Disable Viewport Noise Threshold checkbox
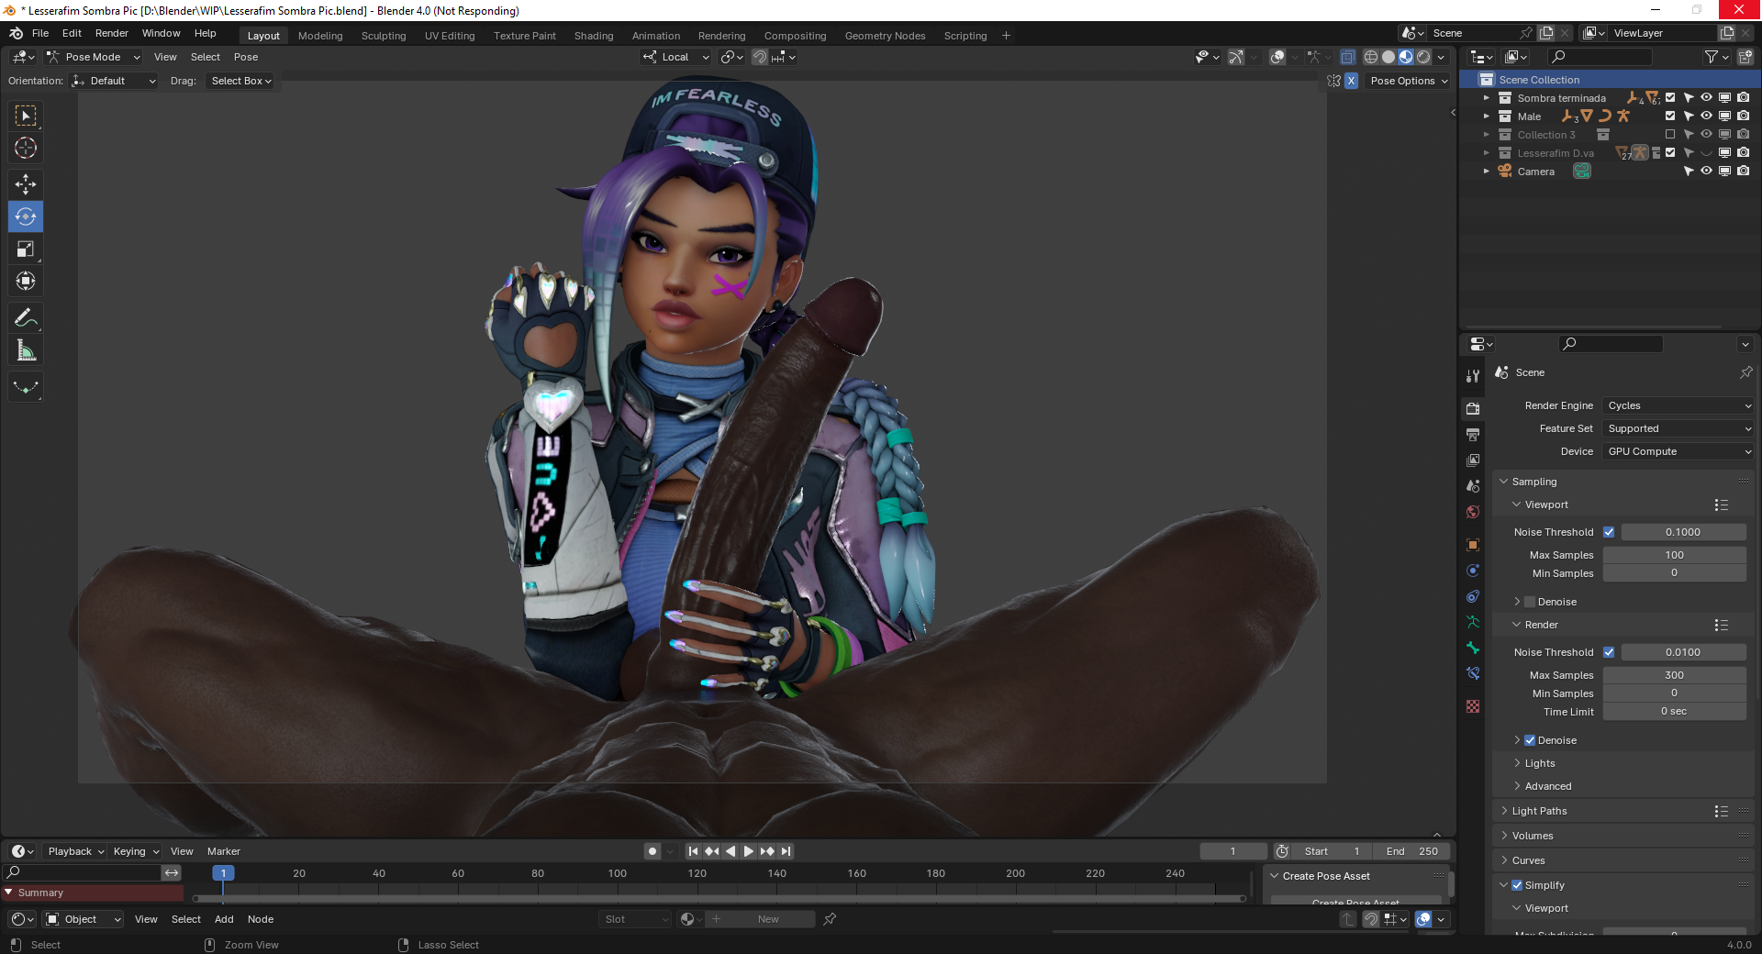1762x954 pixels. point(1609,532)
